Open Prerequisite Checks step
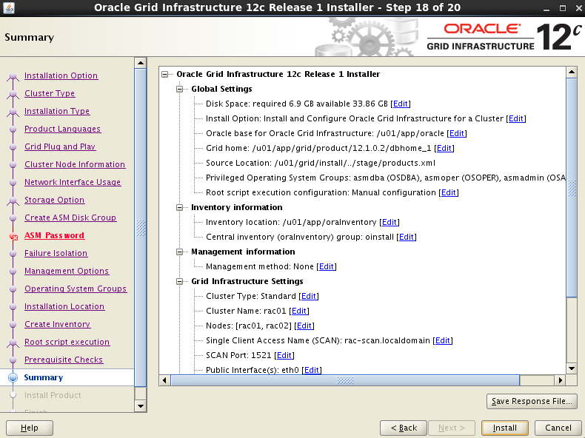Viewport: 585px width, 438px height. point(64,360)
